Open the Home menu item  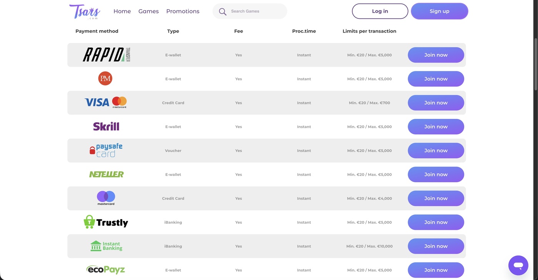[x=122, y=11]
